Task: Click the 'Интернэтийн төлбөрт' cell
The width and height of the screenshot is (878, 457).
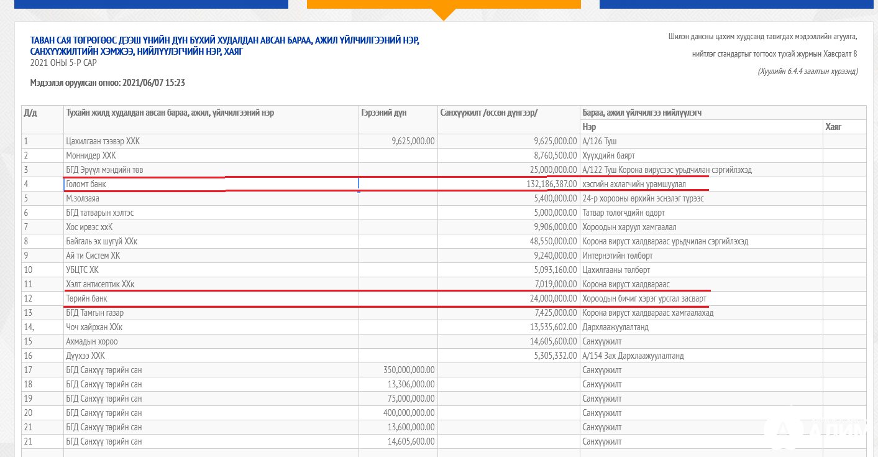Action: [702, 256]
